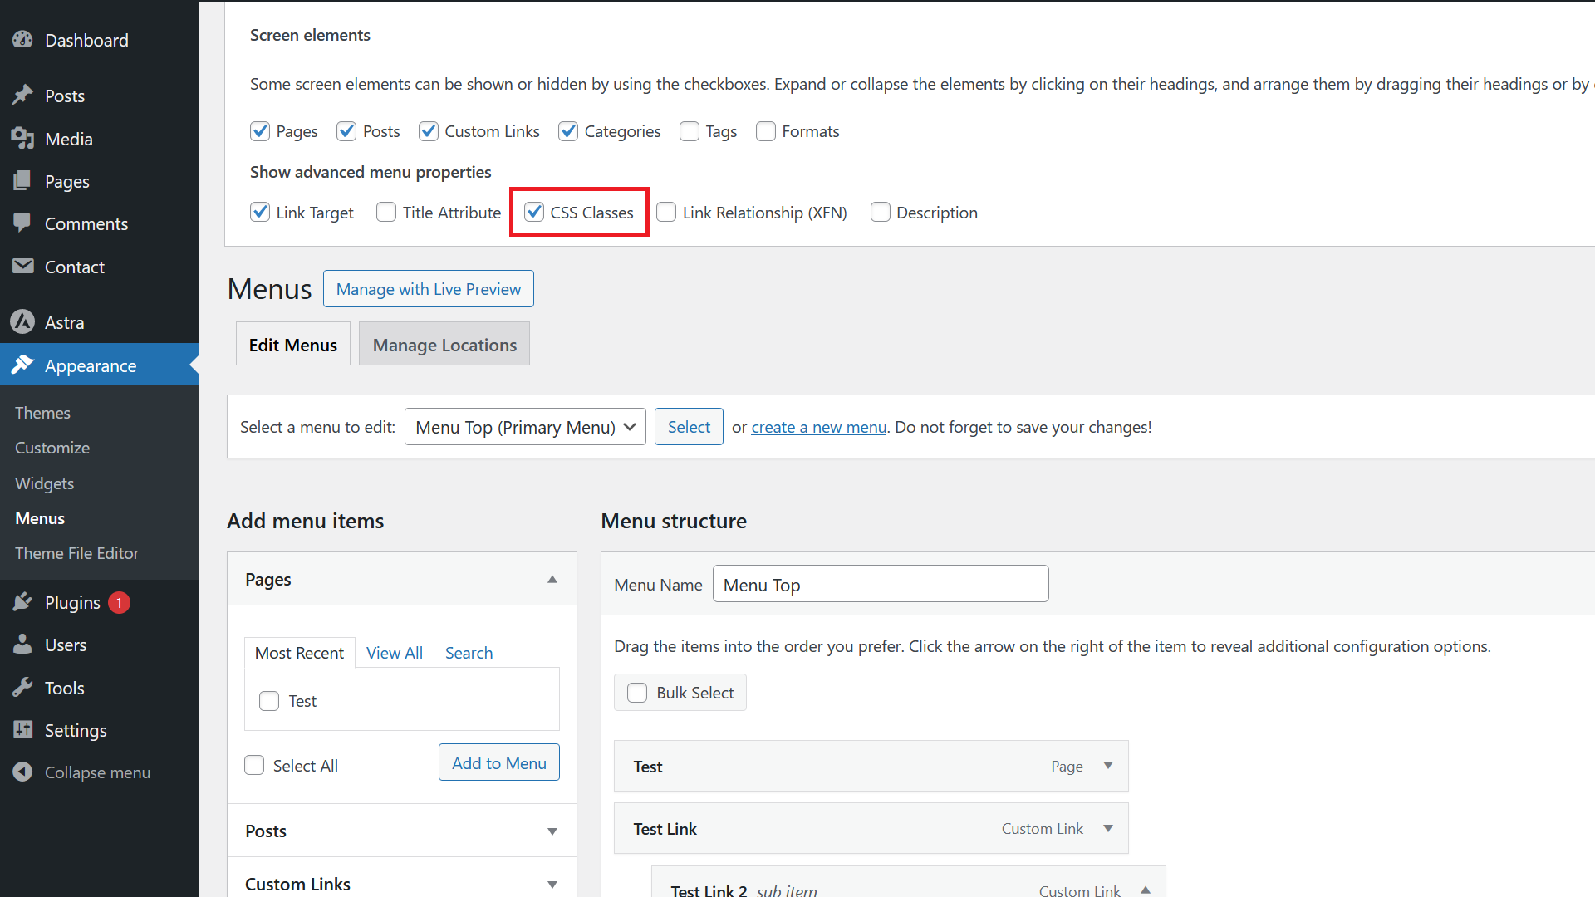Toggle the Link Target checkbox
The width and height of the screenshot is (1595, 897).
[x=260, y=212]
